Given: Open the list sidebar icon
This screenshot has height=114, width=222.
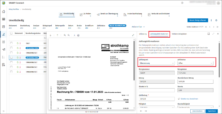Looking at the screenshot, I should pyautogui.click(x=4, y=57).
